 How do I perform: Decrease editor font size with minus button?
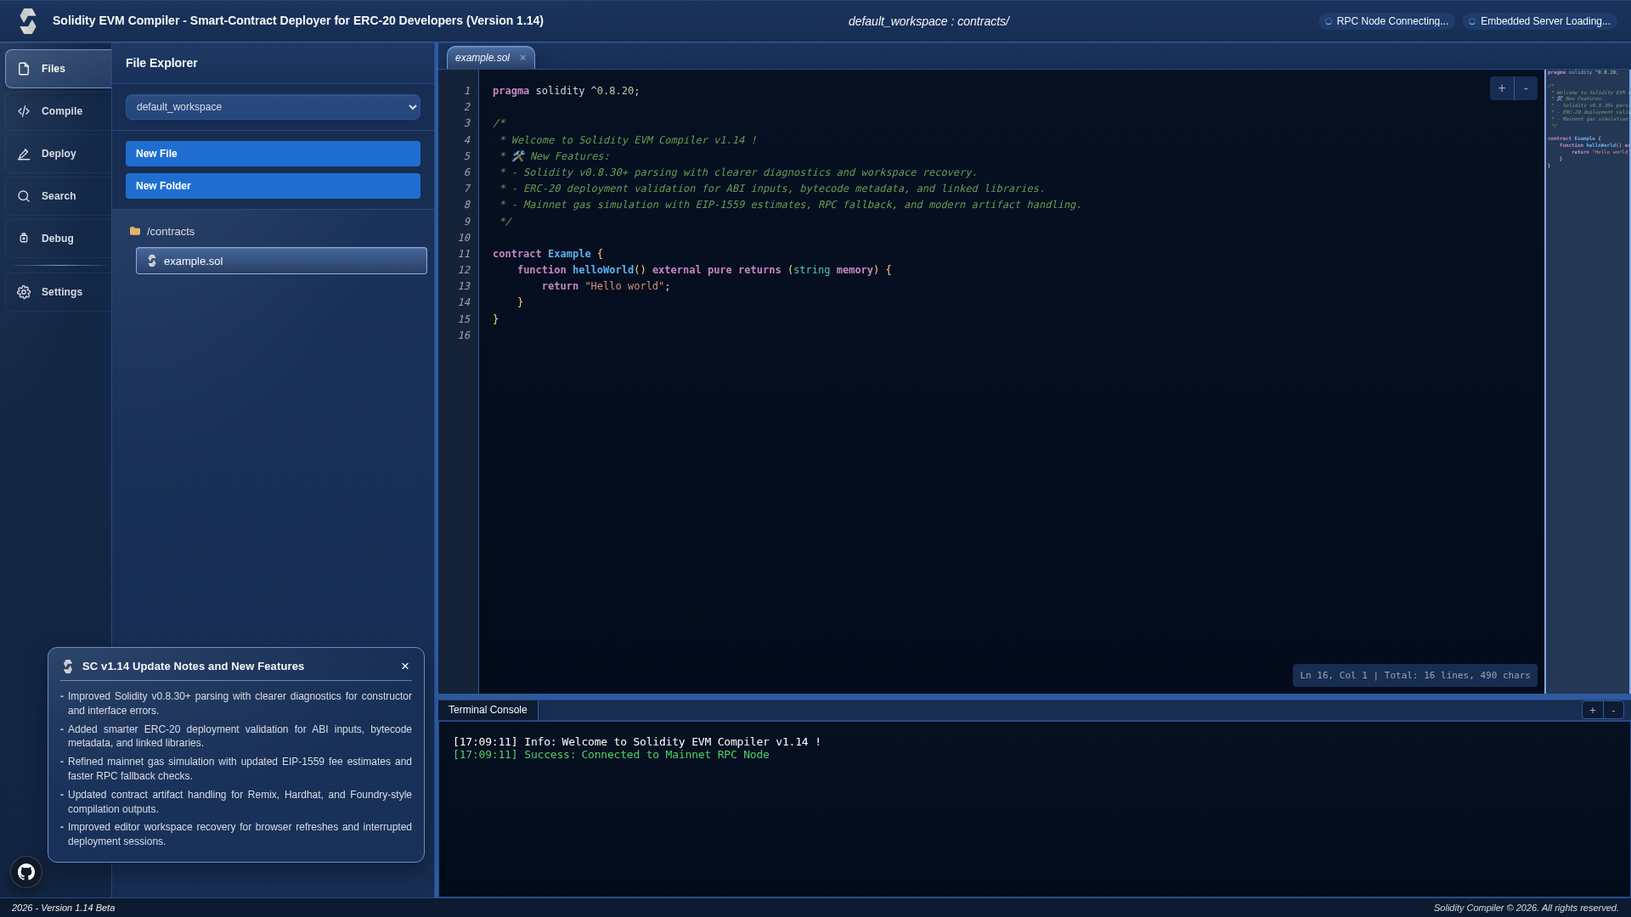(x=1526, y=88)
